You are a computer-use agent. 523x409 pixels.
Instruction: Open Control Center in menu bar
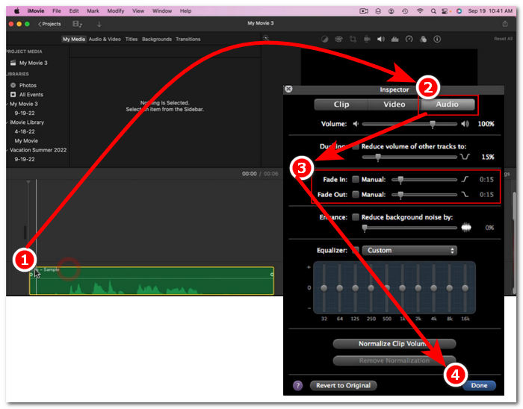[445, 11]
